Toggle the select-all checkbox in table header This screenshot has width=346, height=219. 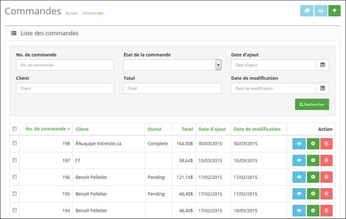click(x=14, y=129)
